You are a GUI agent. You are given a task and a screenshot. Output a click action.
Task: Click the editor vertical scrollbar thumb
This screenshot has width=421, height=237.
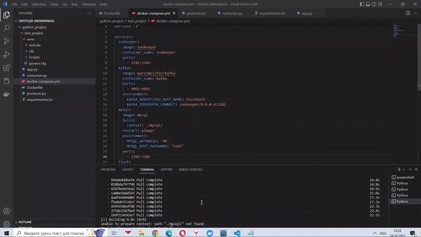coord(419,57)
